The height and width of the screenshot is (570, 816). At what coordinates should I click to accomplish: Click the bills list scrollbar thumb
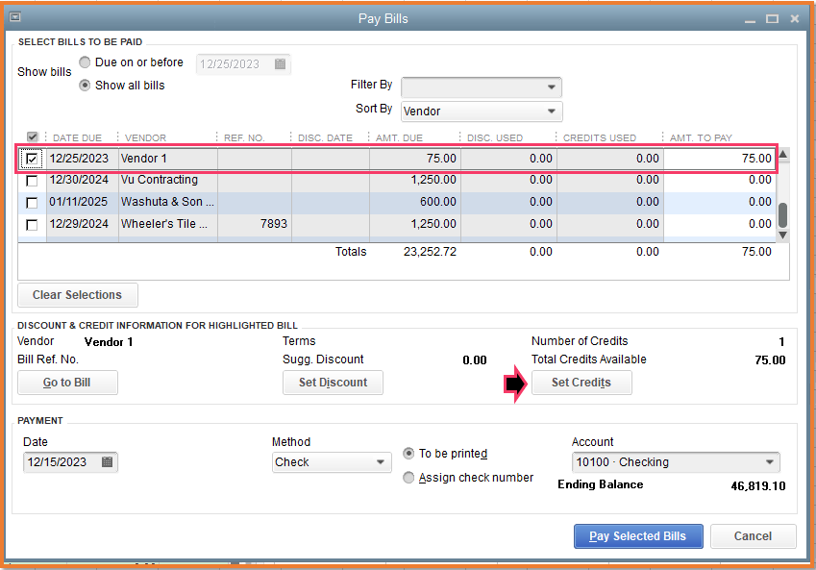coord(782,214)
